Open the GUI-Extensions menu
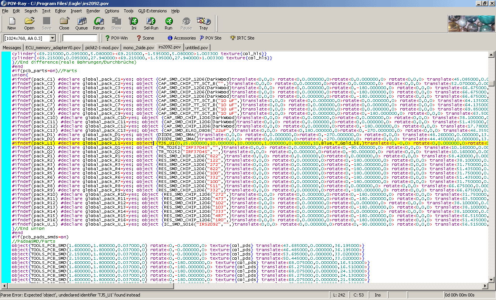The height and width of the screenshot is (300, 496). [x=152, y=11]
